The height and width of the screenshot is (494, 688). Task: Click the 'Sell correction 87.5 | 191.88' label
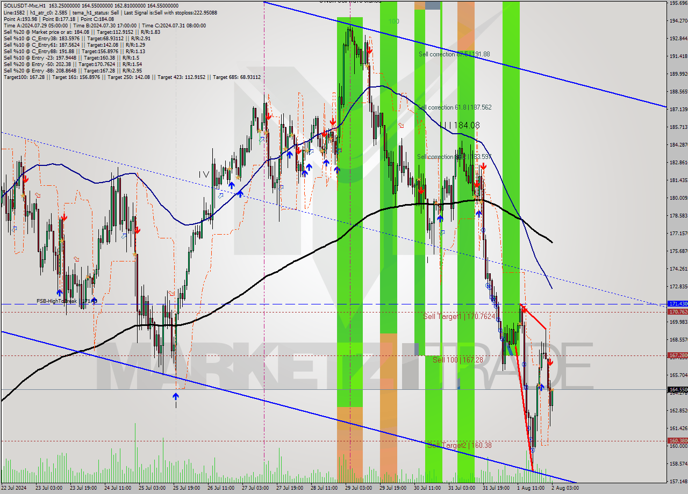[454, 54]
